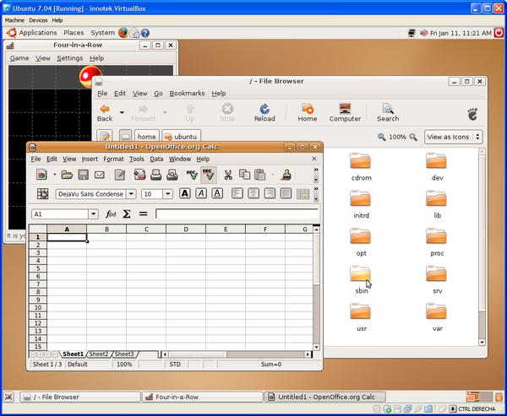The width and height of the screenshot is (507, 416).
Task: Click the Edit File icon in Calc
Action: pyautogui.click(x=120, y=175)
